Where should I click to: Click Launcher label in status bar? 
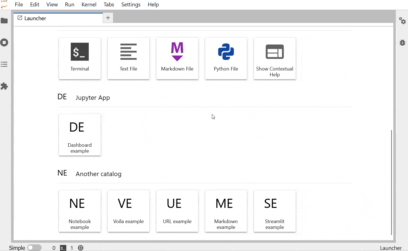[x=391, y=248]
